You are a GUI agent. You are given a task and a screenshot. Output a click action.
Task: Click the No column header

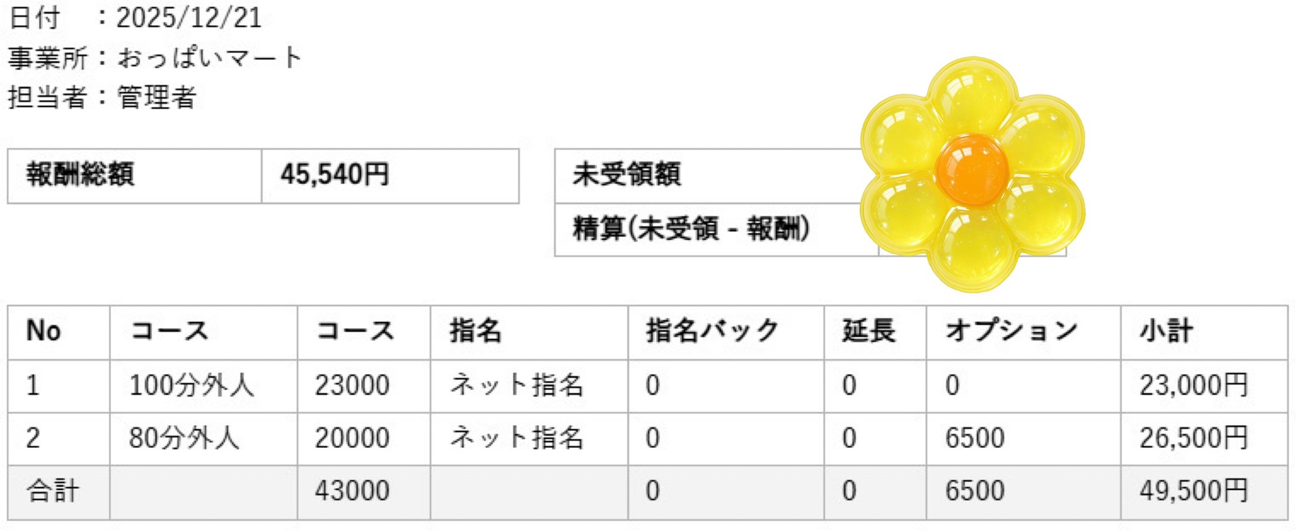(x=44, y=331)
